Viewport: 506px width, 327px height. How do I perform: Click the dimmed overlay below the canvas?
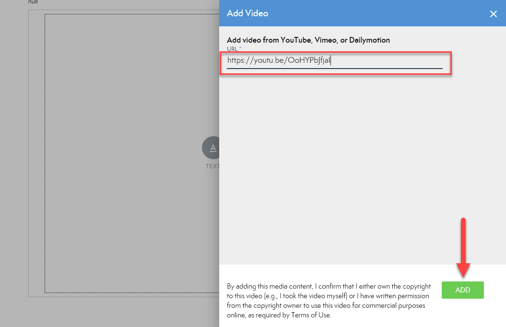pos(120,312)
